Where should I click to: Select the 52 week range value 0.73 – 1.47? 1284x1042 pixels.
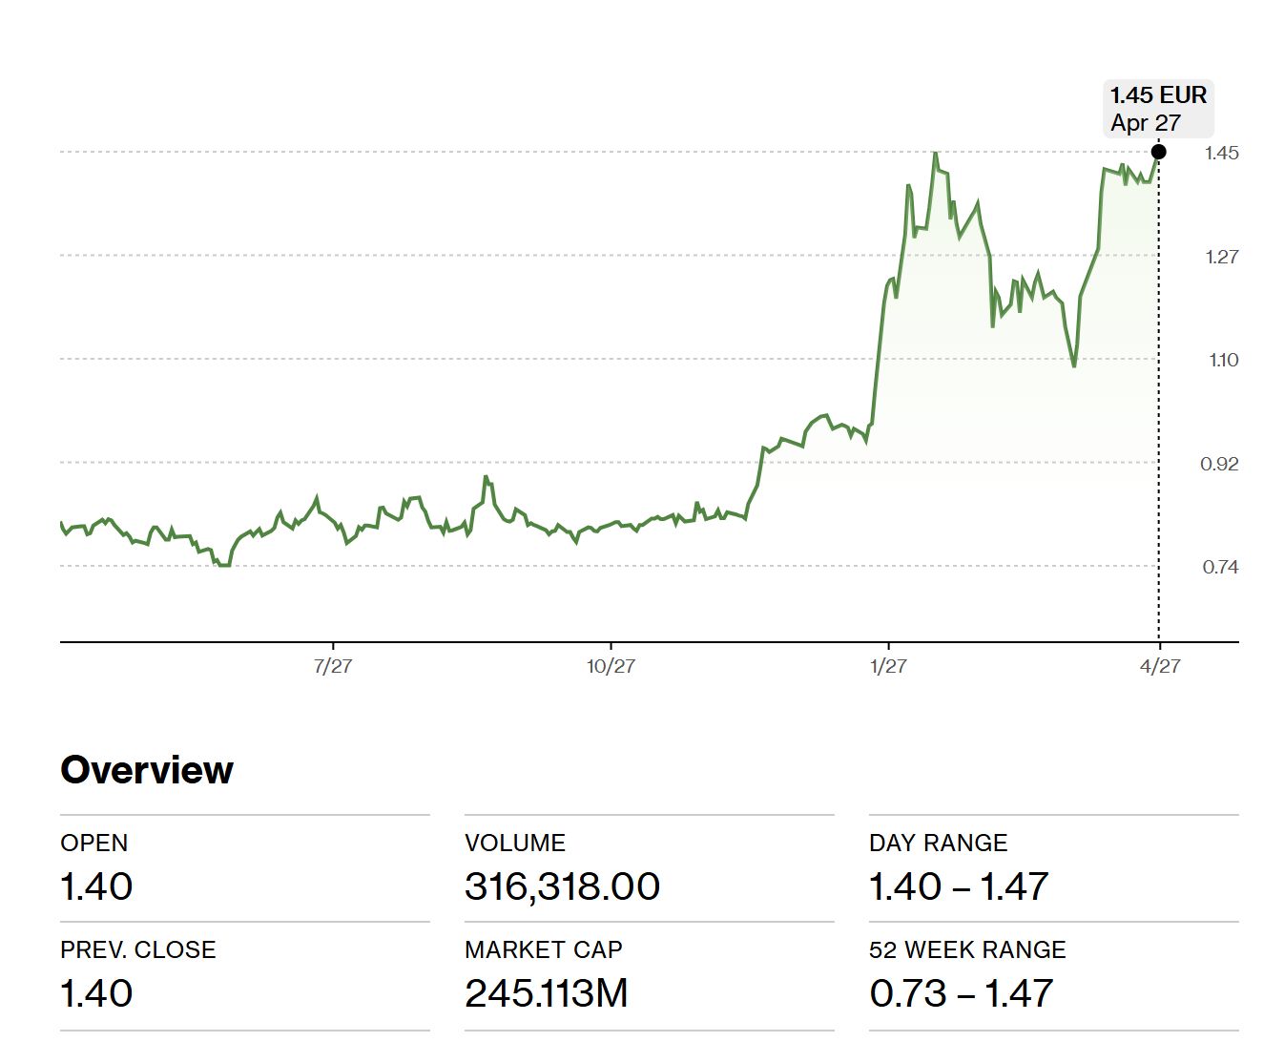pos(961,993)
